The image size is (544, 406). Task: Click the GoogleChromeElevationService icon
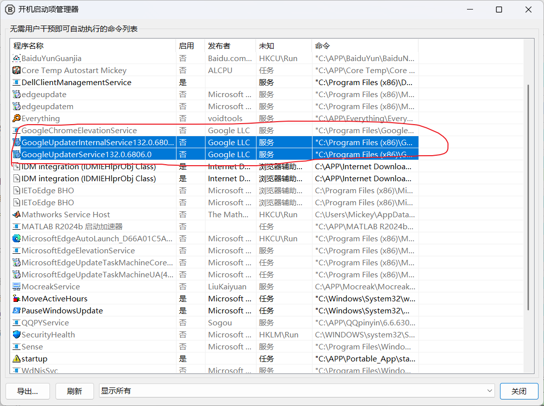[16, 131]
